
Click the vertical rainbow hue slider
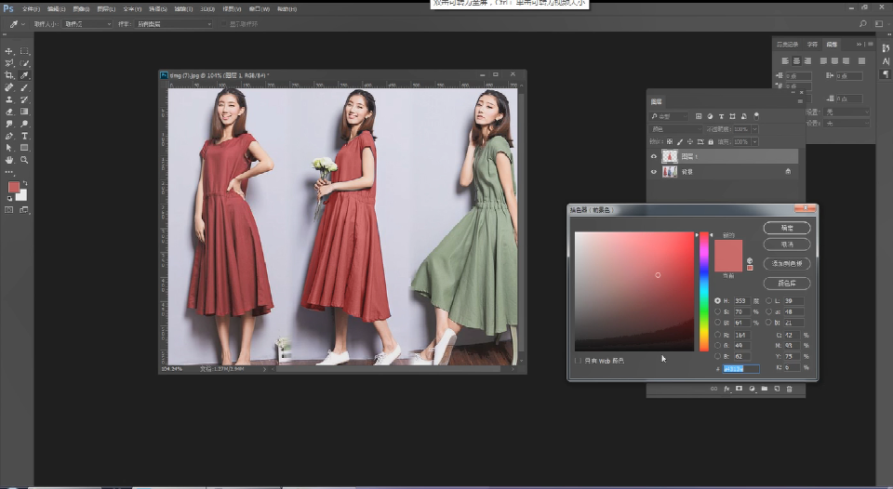(x=704, y=291)
